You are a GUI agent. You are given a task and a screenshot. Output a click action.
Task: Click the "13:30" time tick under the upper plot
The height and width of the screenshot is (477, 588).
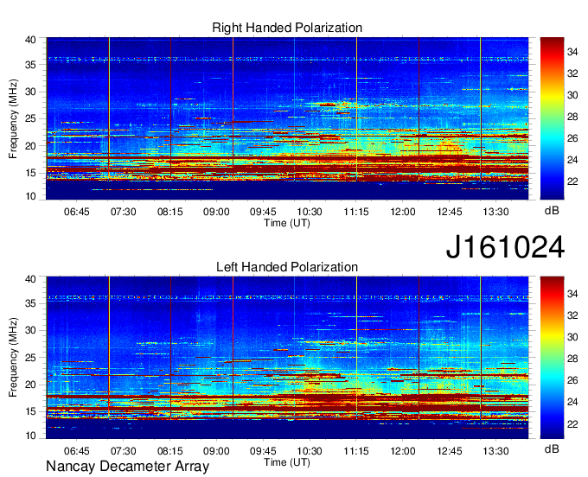pyautogui.click(x=495, y=212)
